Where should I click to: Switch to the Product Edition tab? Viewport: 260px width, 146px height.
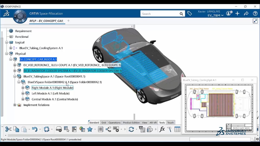131,122
